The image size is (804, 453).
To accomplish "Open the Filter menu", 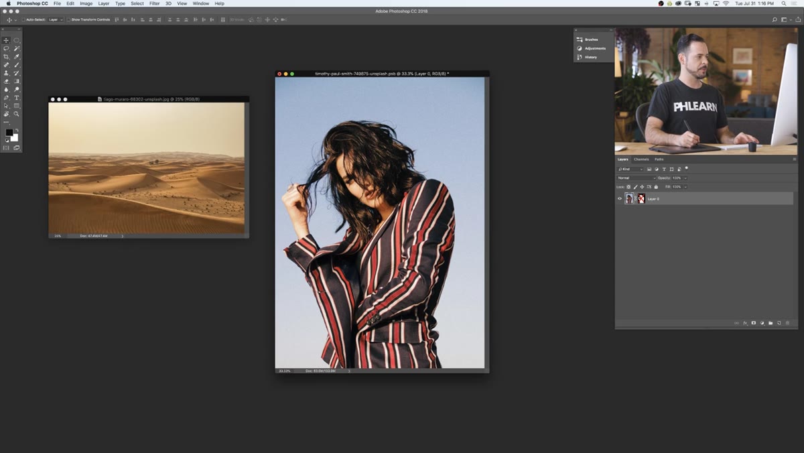I will coord(154,3).
